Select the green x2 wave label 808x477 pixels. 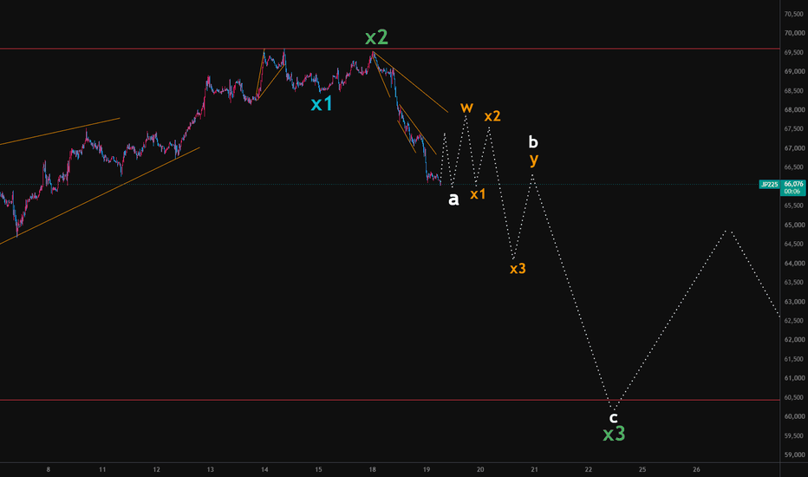coord(376,37)
